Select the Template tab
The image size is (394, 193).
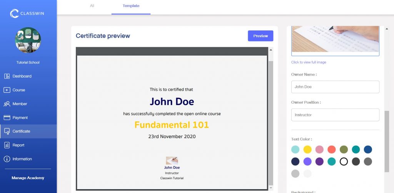click(131, 6)
